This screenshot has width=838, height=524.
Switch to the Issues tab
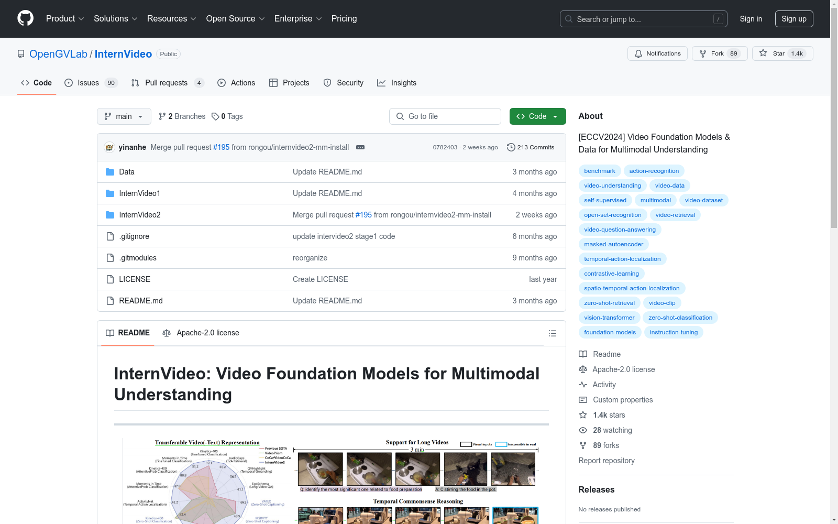[91, 83]
